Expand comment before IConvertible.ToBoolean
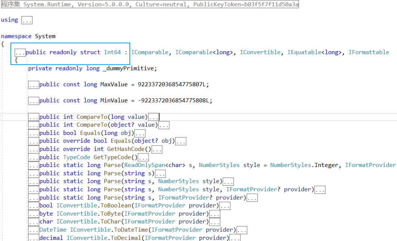This screenshot has width=397, height=241. coord(33,206)
